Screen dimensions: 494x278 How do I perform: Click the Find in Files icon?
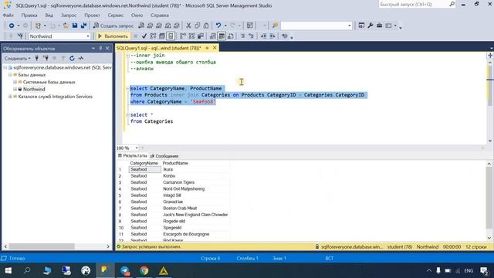(275, 25)
